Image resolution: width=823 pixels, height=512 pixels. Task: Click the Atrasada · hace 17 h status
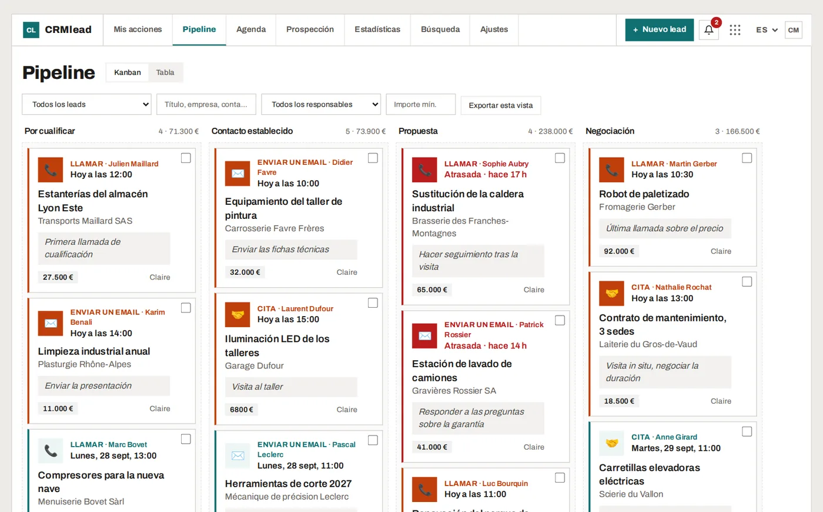(486, 174)
